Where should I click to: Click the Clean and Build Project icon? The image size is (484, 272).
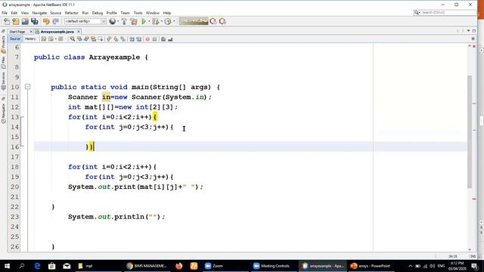pos(134,21)
